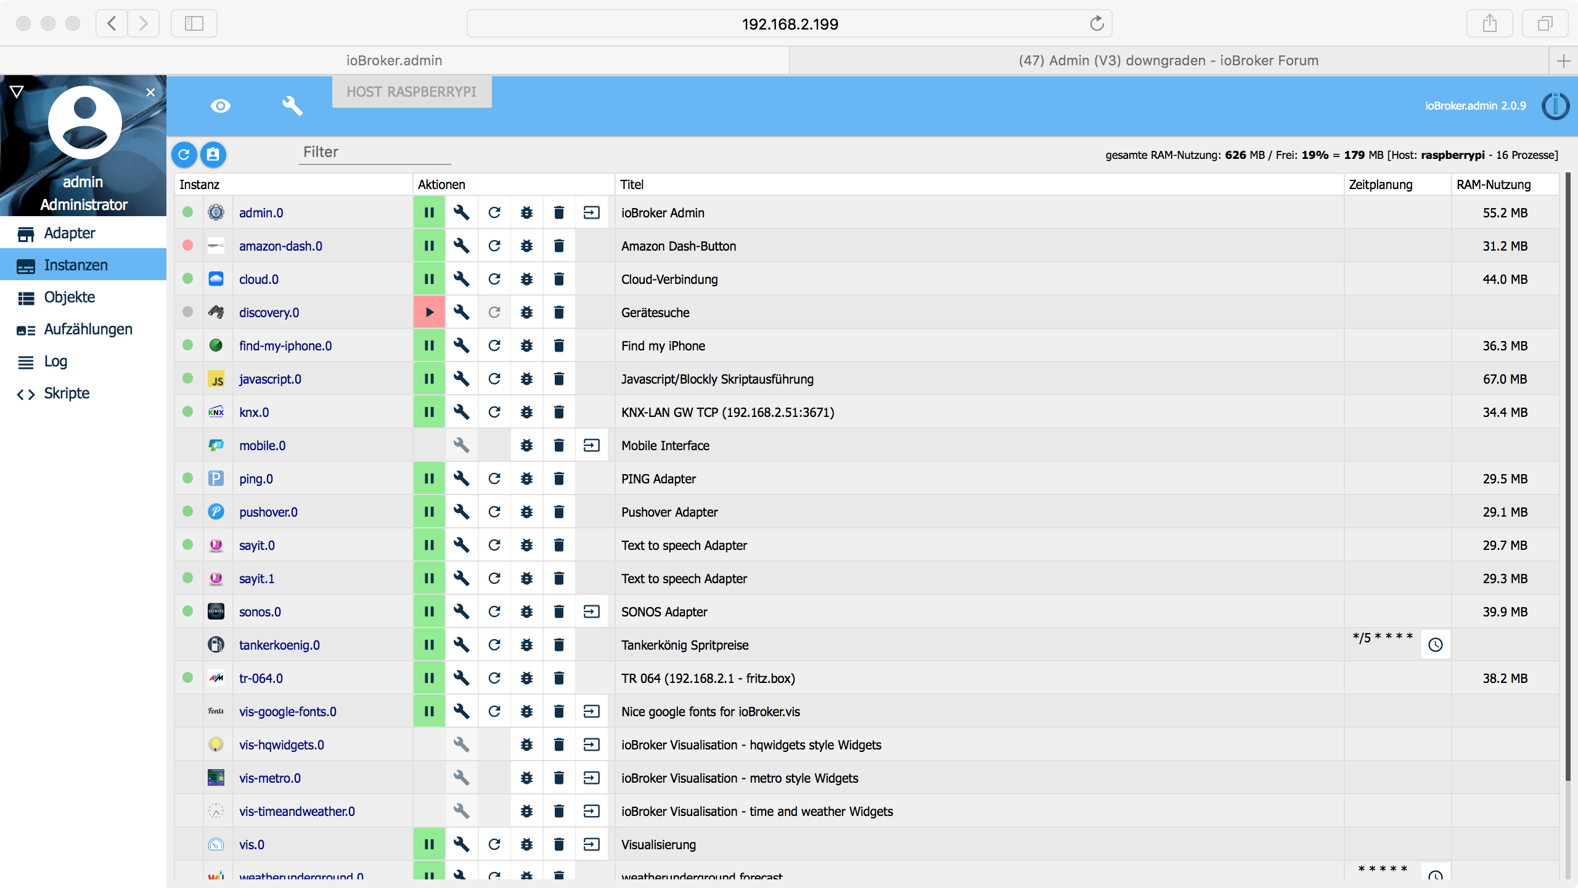This screenshot has width=1578, height=888.
Task: Toggle the eye icon in the top header
Action: (220, 106)
